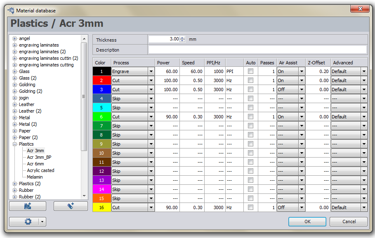
Task: Select Acrylic casted material
Action: pyautogui.click(x=40, y=170)
